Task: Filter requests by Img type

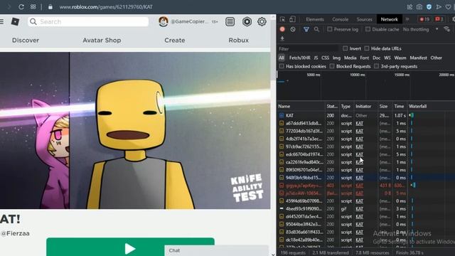Action: pos(336,58)
